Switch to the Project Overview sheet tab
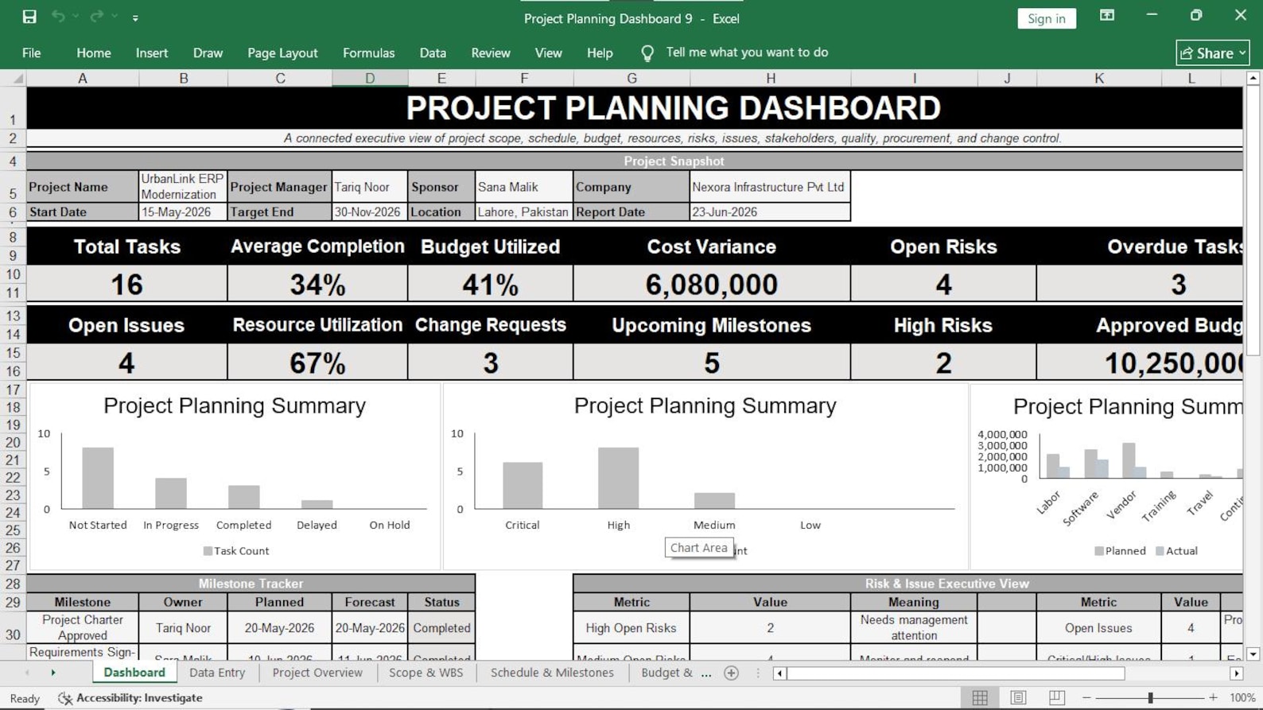1263x710 pixels. [317, 673]
